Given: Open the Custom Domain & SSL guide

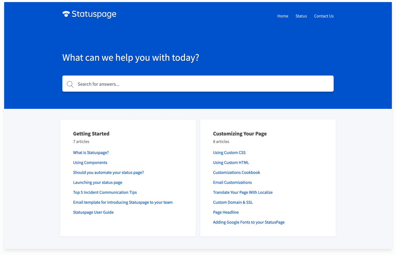Looking at the screenshot, I should 233,202.
